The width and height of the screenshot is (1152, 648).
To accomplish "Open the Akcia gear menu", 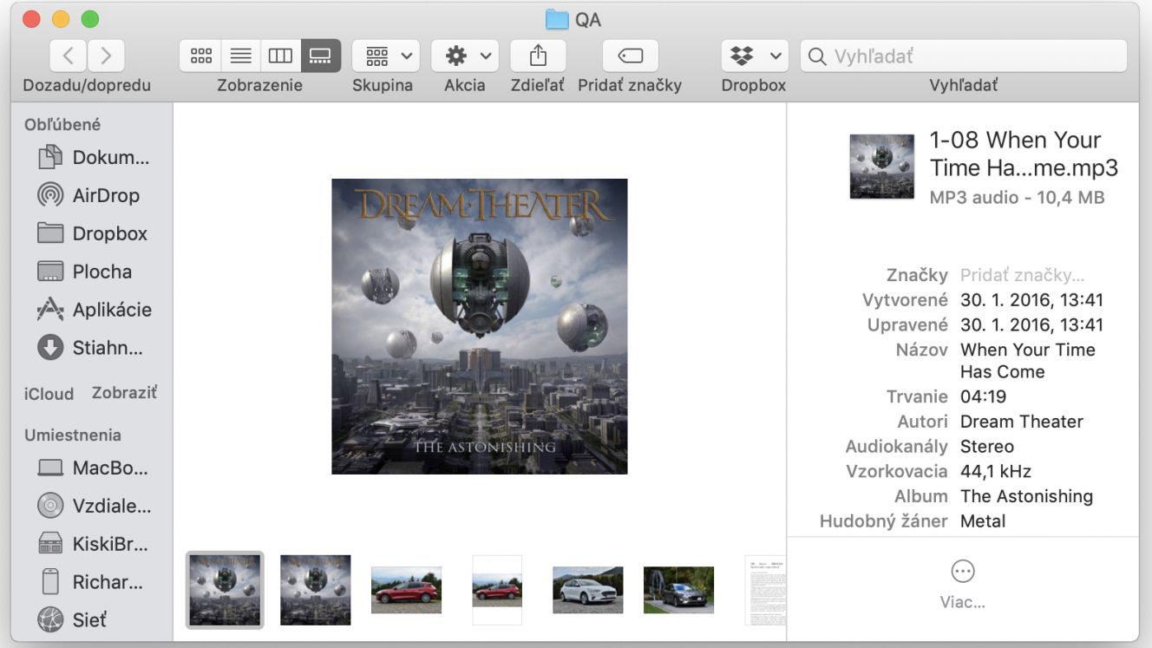I will (465, 56).
